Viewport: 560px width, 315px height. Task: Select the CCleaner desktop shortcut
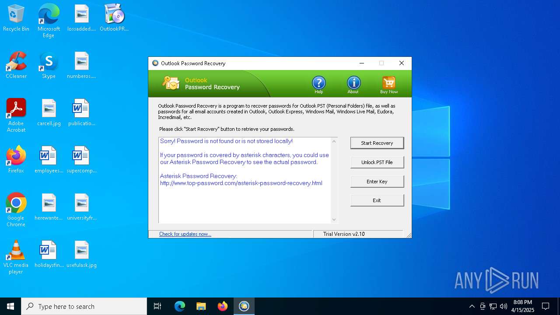click(16, 66)
